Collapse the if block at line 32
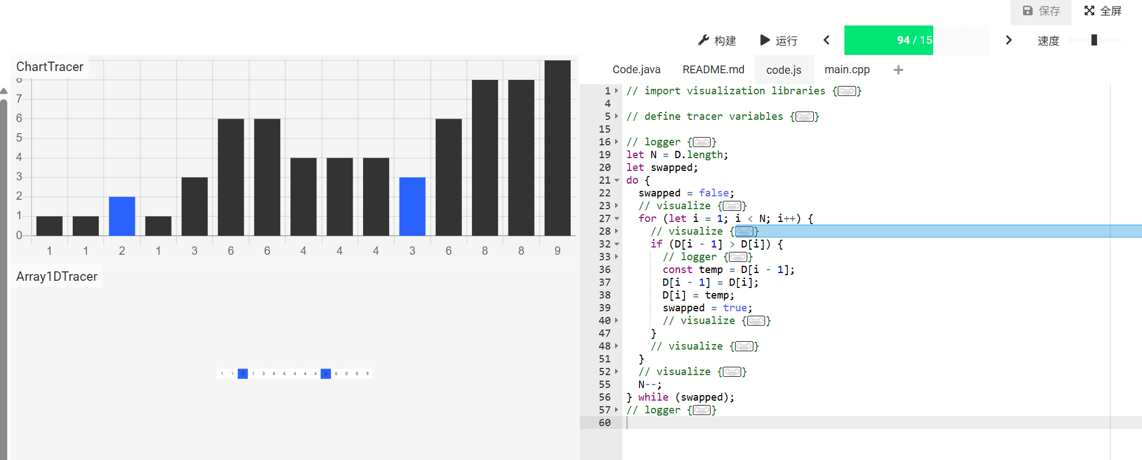The height and width of the screenshot is (460, 1142). click(616, 244)
